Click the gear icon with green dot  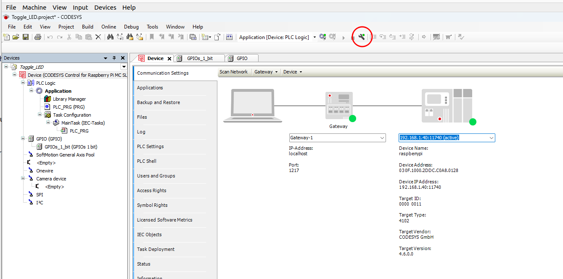(x=322, y=37)
